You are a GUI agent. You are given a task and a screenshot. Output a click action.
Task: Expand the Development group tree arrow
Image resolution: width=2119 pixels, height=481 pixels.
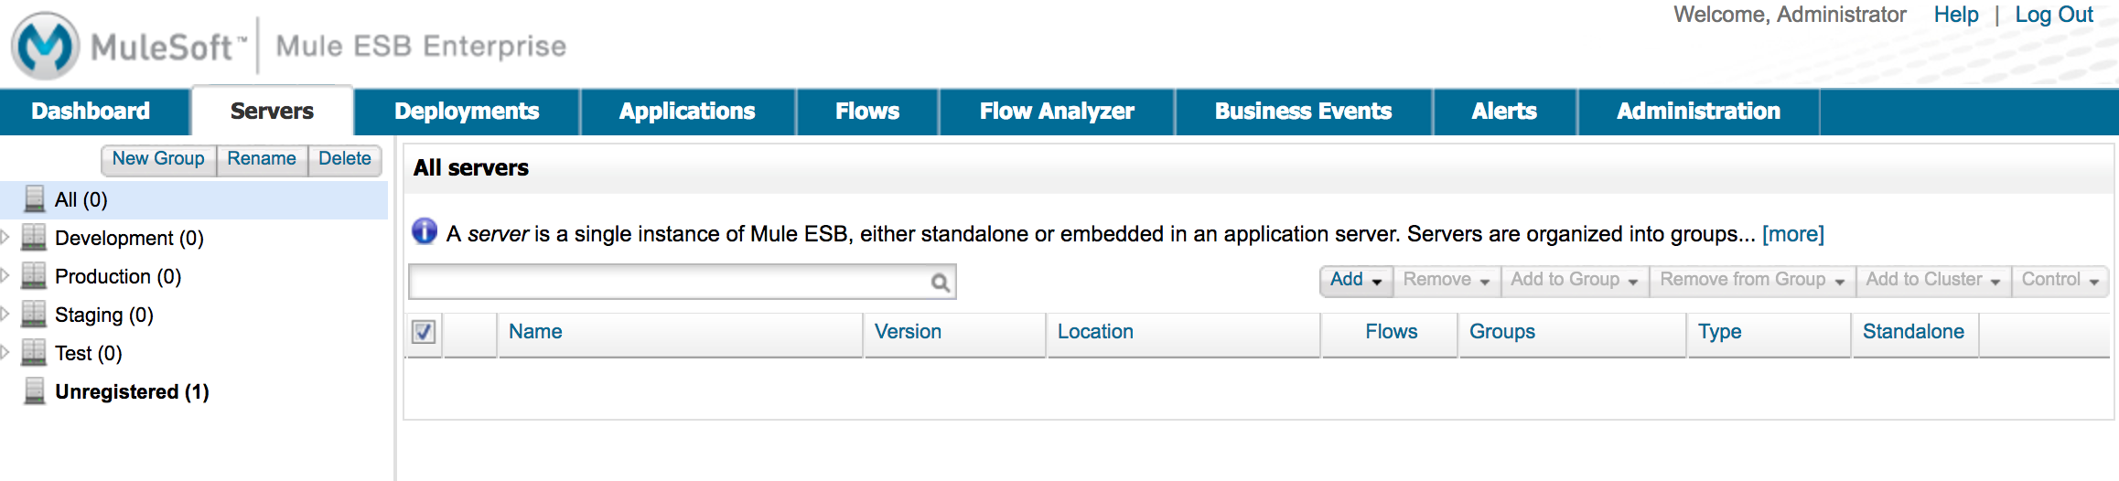(5, 238)
